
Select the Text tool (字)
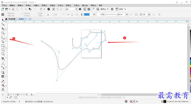click(x=3, y=59)
